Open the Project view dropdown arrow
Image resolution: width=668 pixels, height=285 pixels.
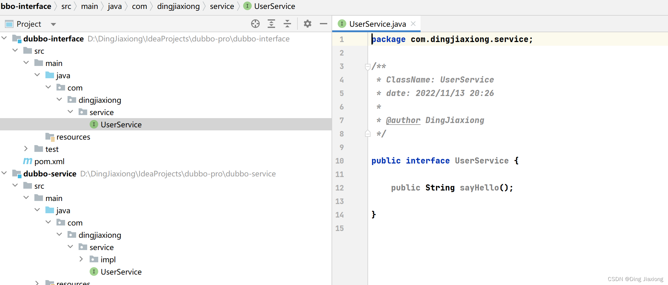pos(53,24)
